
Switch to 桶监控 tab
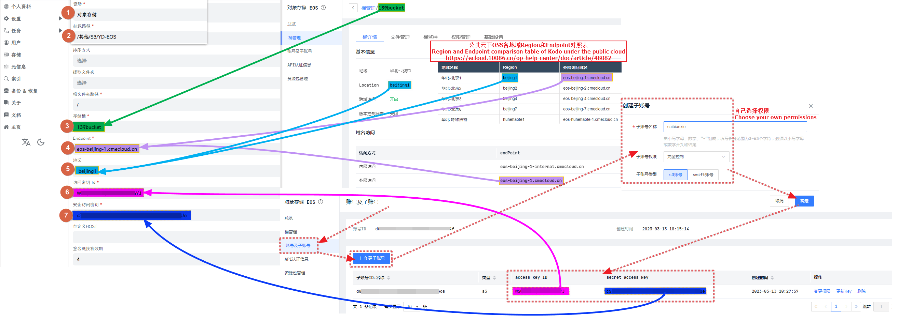(x=430, y=37)
